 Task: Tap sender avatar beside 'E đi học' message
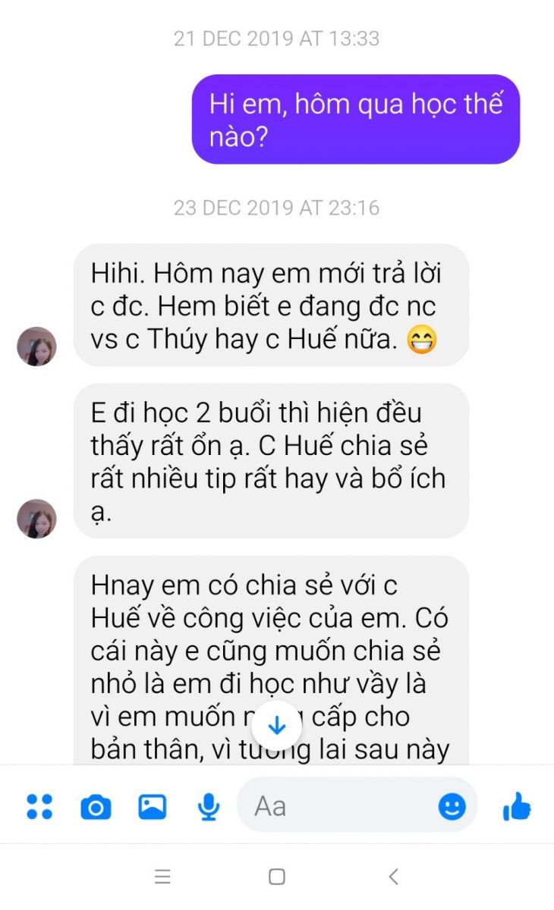click(36, 519)
